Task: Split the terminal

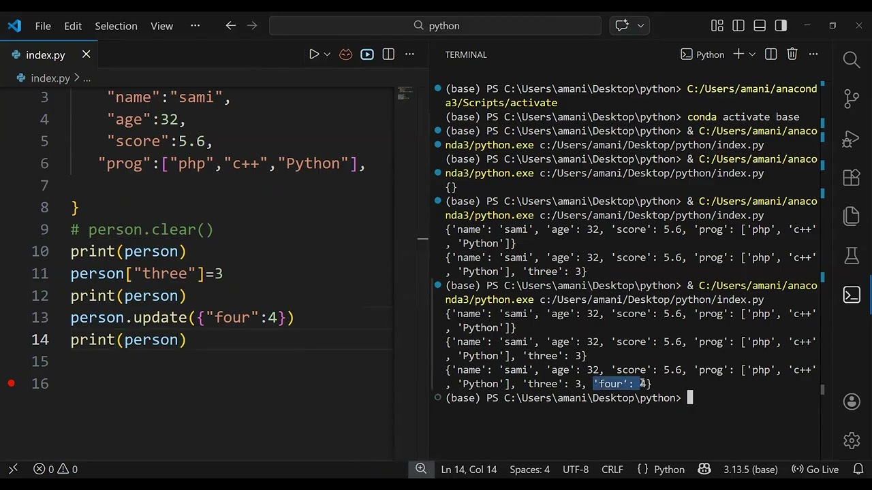Action: pyautogui.click(x=771, y=54)
